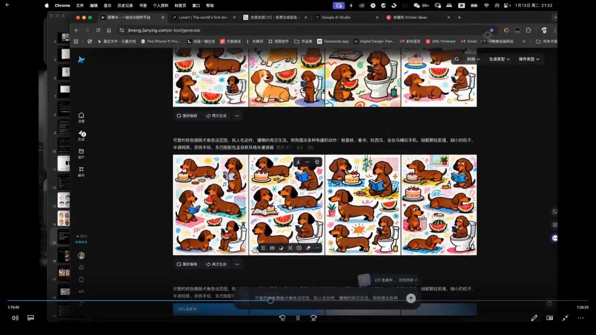Viewport: 596px width, 335px height.
Task: Click 重新编辑 under the upper image set
Action: [x=187, y=116]
